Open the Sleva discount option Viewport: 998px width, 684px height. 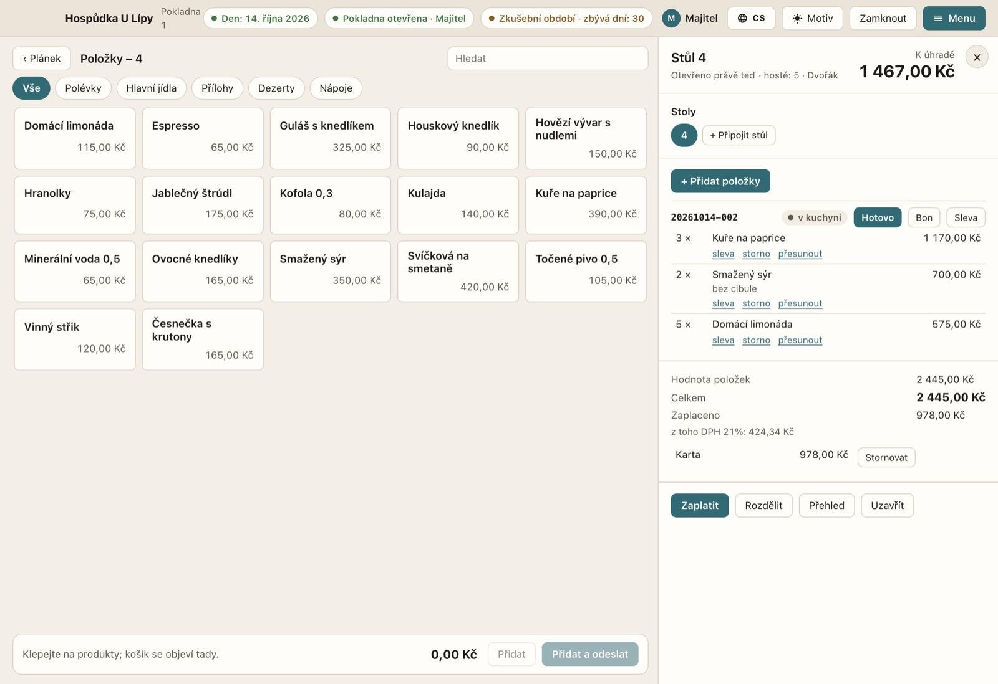pyautogui.click(x=966, y=217)
